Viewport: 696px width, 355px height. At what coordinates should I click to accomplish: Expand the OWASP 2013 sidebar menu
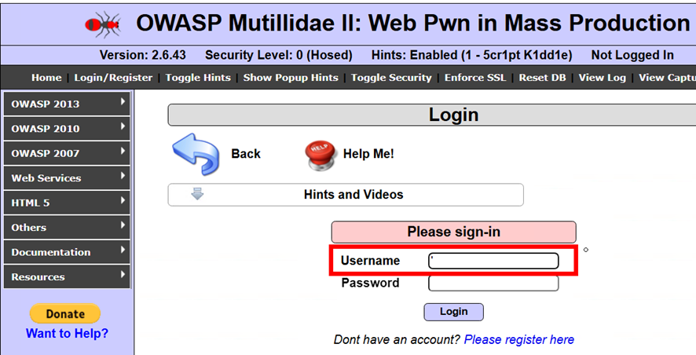pos(67,104)
